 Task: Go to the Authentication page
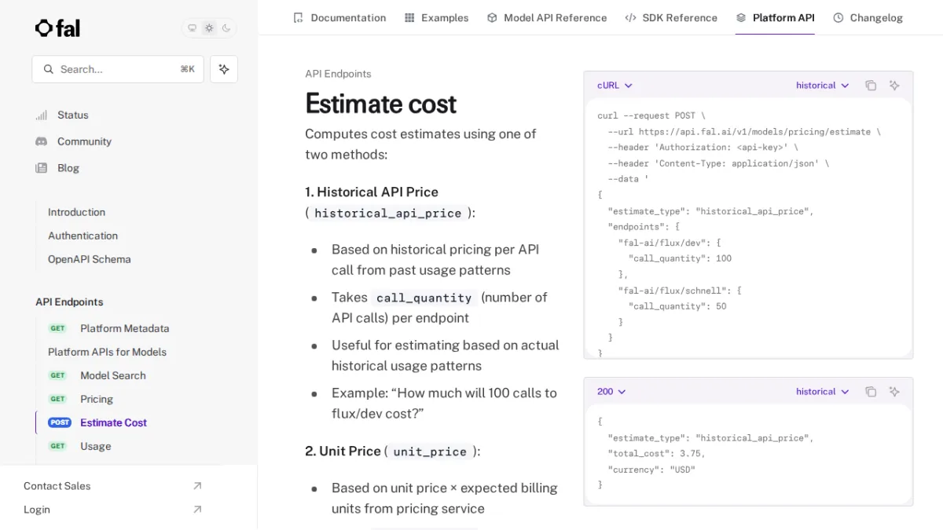[x=83, y=236]
